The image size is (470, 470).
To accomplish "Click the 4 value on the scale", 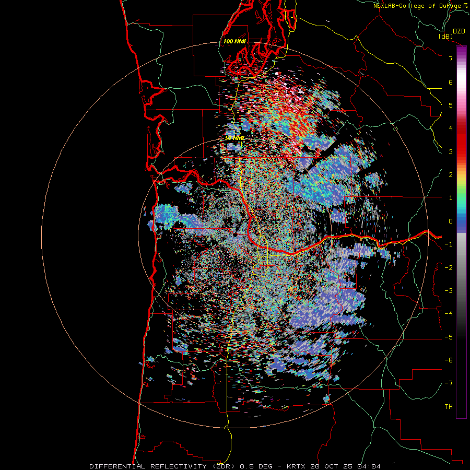I will pyautogui.click(x=451, y=128).
